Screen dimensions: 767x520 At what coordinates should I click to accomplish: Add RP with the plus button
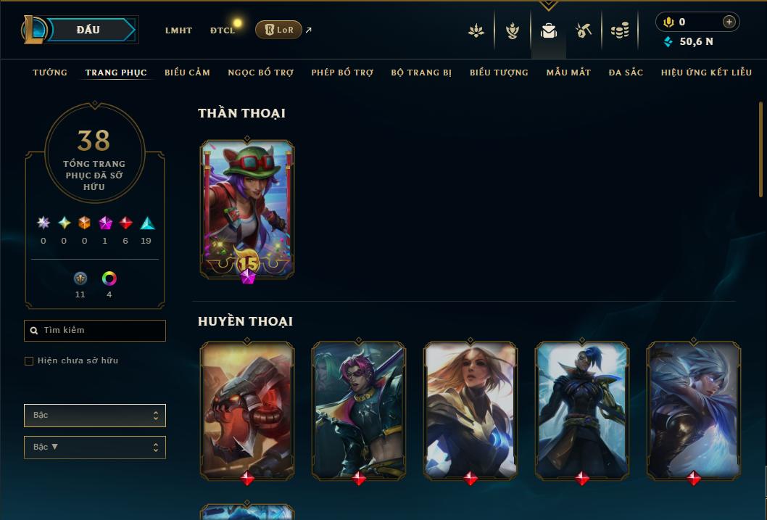(729, 22)
